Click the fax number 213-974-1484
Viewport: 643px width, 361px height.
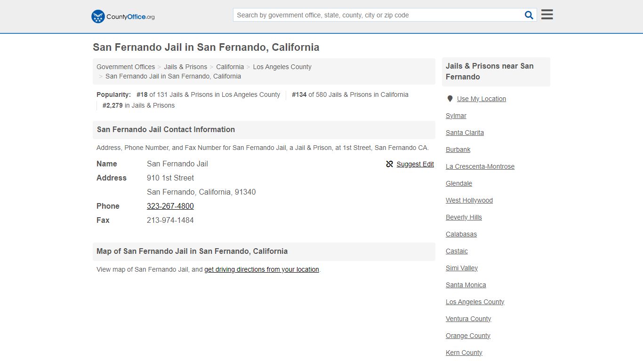(x=170, y=220)
